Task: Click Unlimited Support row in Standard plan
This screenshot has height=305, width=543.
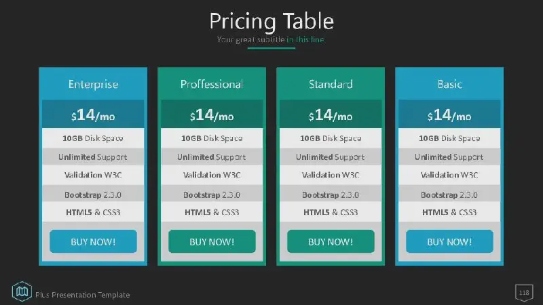Action: [331, 157]
